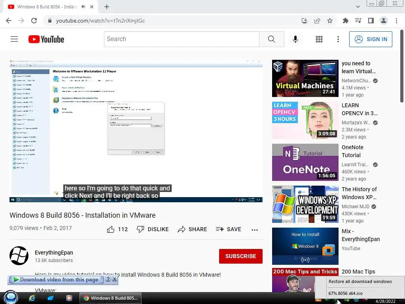Click the install app icon in the address bar
405x304 pixels.
coord(305,21)
